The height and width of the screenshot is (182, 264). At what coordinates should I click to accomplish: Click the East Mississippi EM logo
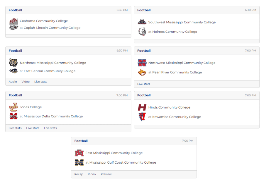point(79,153)
